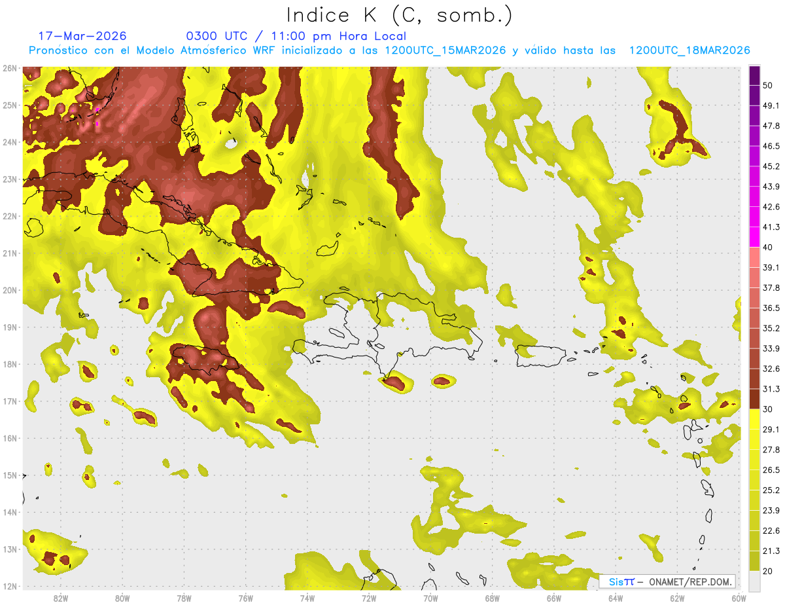Click the latitude axis label "15N"

(10, 475)
